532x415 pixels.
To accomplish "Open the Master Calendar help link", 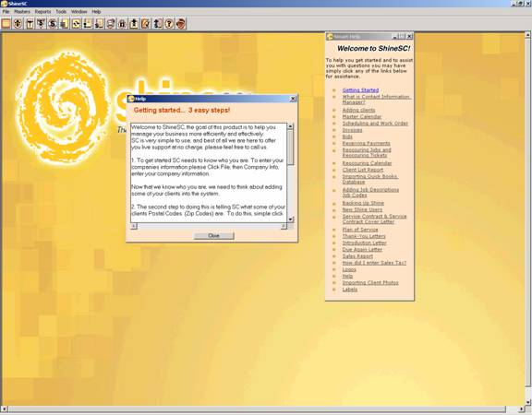I will click(362, 116).
